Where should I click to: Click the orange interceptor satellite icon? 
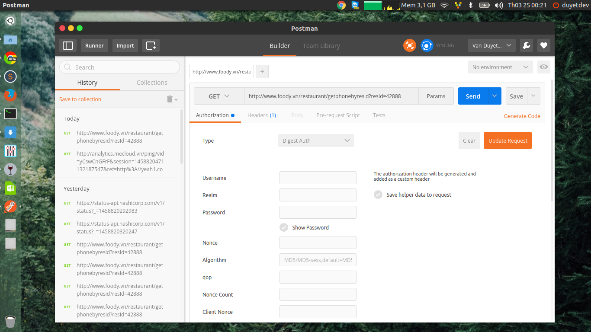click(x=409, y=45)
